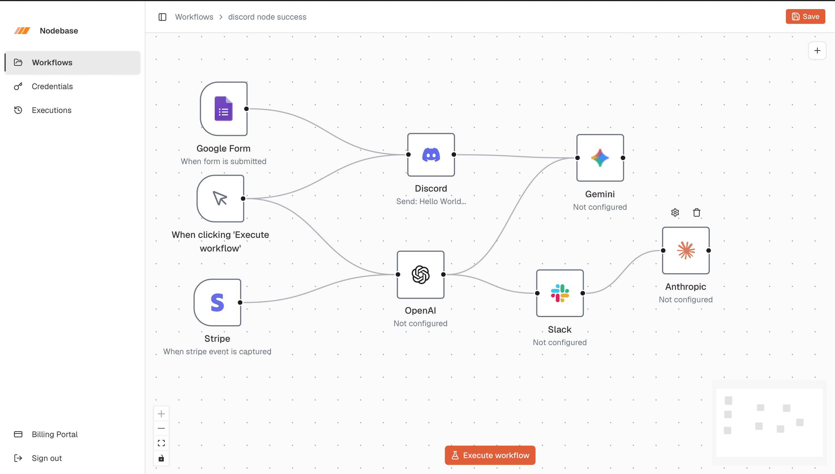Select the Discord node

431,155
